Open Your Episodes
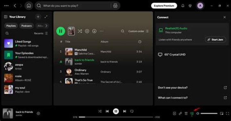The height and width of the screenshot is (121, 231). click(27, 55)
